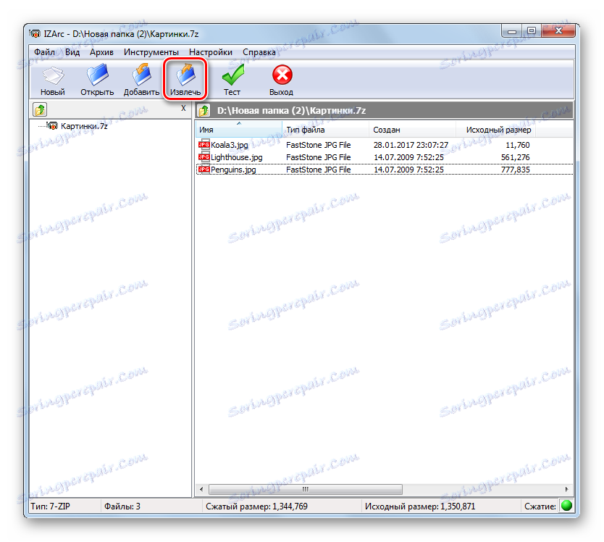Open the Настройки menu
Viewport: 604px width, 542px height.
[x=211, y=52]
